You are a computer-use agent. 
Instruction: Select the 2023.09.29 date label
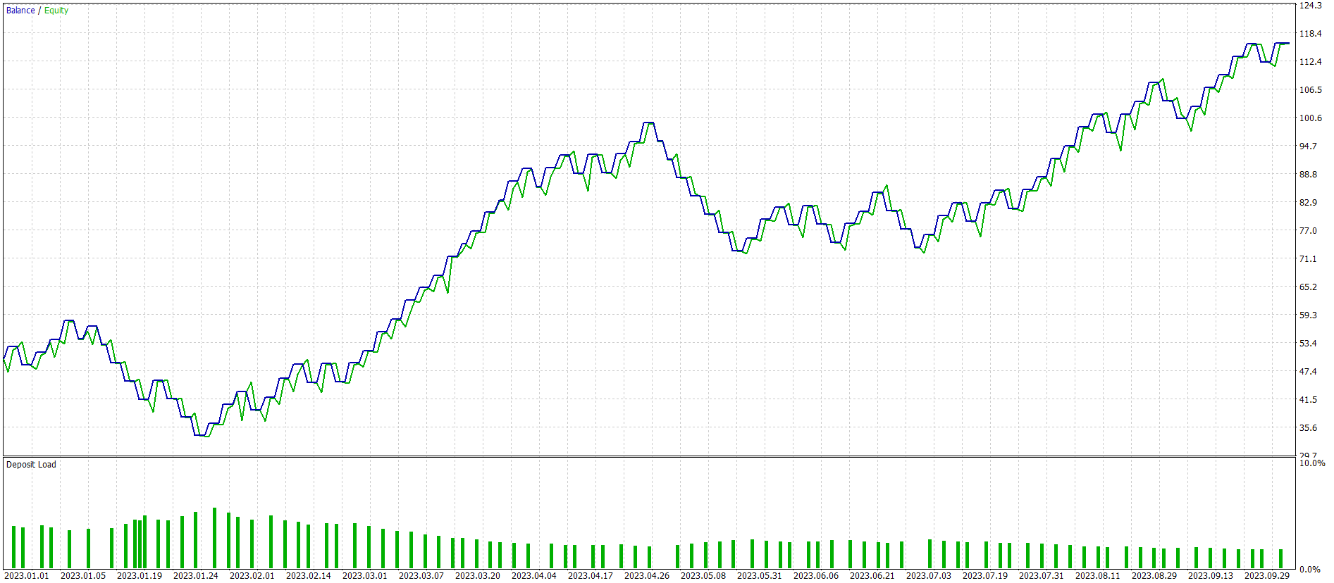[x=1266, y=576]
